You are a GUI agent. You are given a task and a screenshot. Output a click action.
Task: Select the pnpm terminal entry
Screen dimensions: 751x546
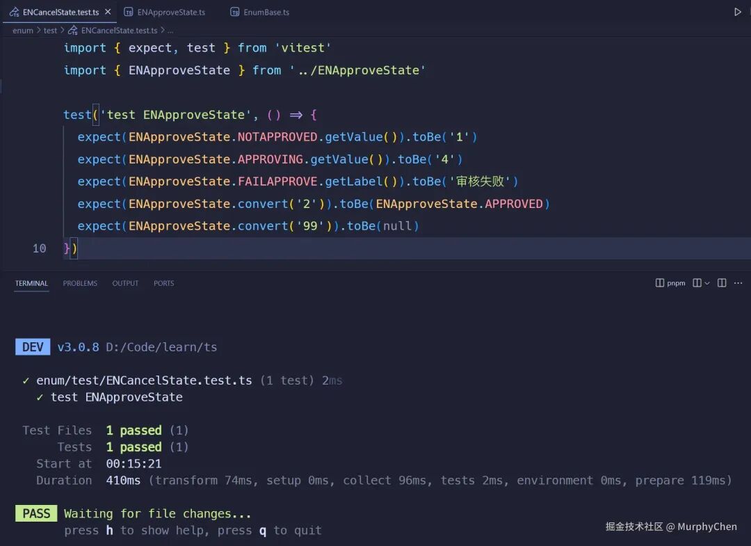coord(670,283)
